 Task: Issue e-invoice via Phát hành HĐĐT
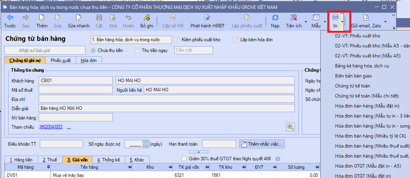207,21
